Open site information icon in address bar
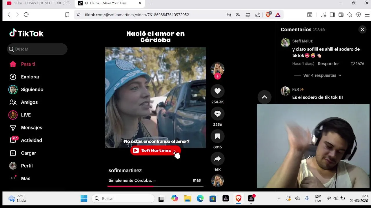 pyautogui.click(x=78, y=15)
